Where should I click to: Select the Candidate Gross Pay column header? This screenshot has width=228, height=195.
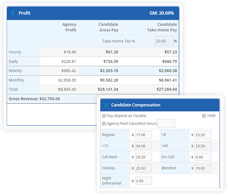(x=109, y=27)
